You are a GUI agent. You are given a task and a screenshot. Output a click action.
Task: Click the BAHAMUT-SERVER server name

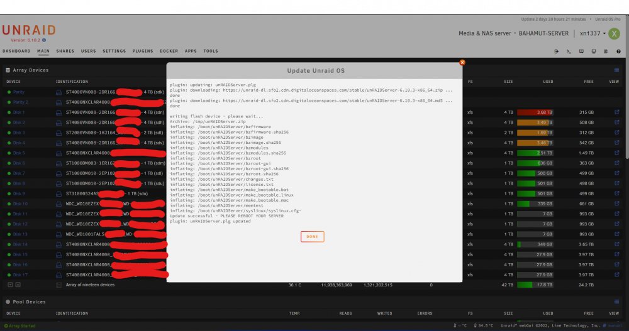pyautogui.click(x=543, y=34)
